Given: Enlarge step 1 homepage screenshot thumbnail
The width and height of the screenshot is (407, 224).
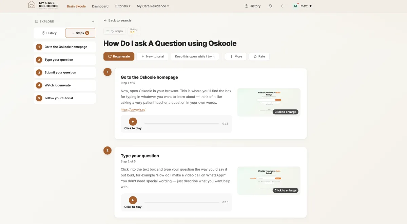Looking at the screenshot, I should click(x=269, y=102).
